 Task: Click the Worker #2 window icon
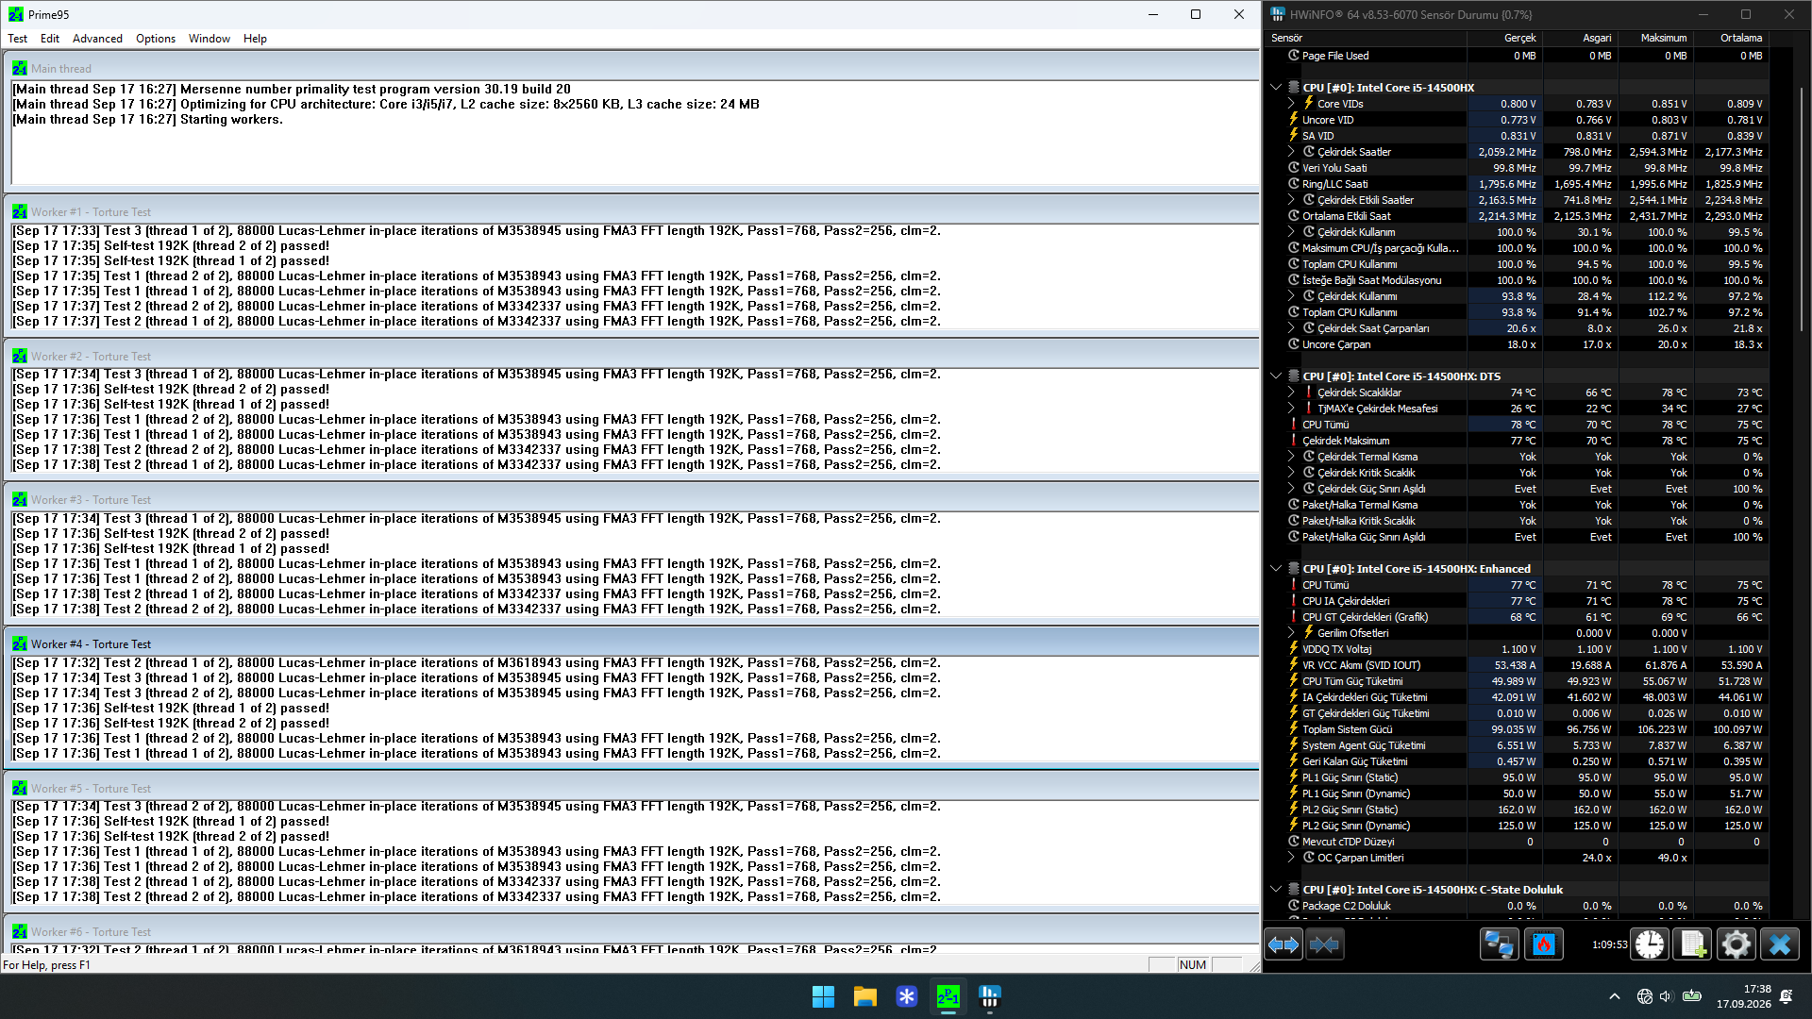point(20,357)
